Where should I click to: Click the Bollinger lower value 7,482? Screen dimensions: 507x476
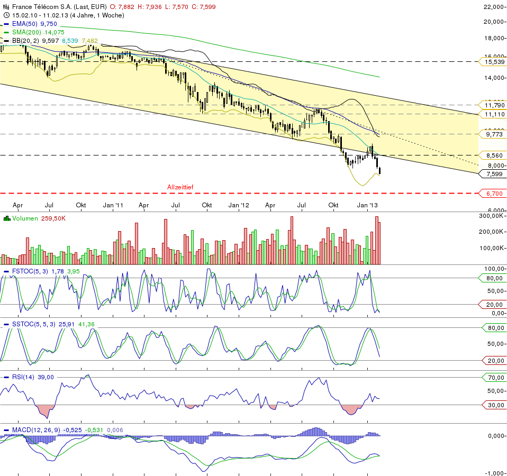click(89, 41)
